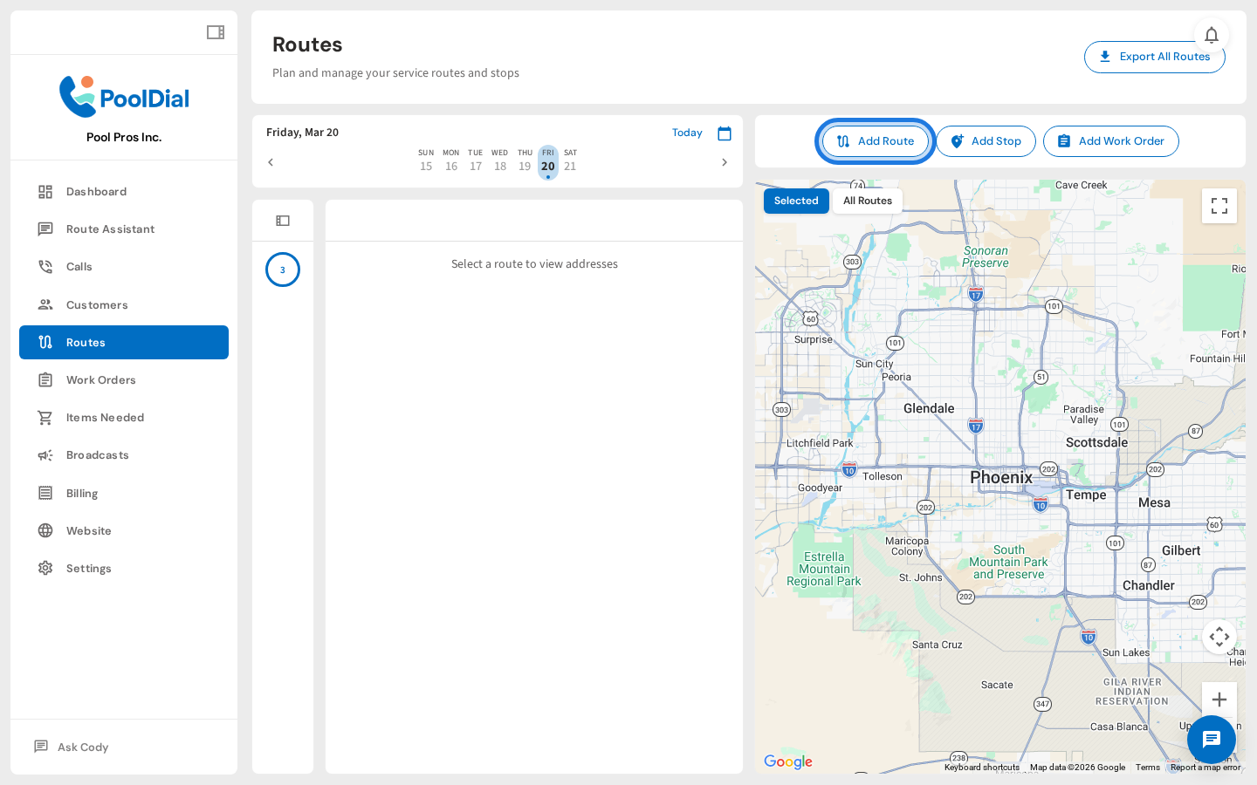This screenshot has width=1257, height=785.
Task: Select the Website sidebar entry
Action: point(89,530)
